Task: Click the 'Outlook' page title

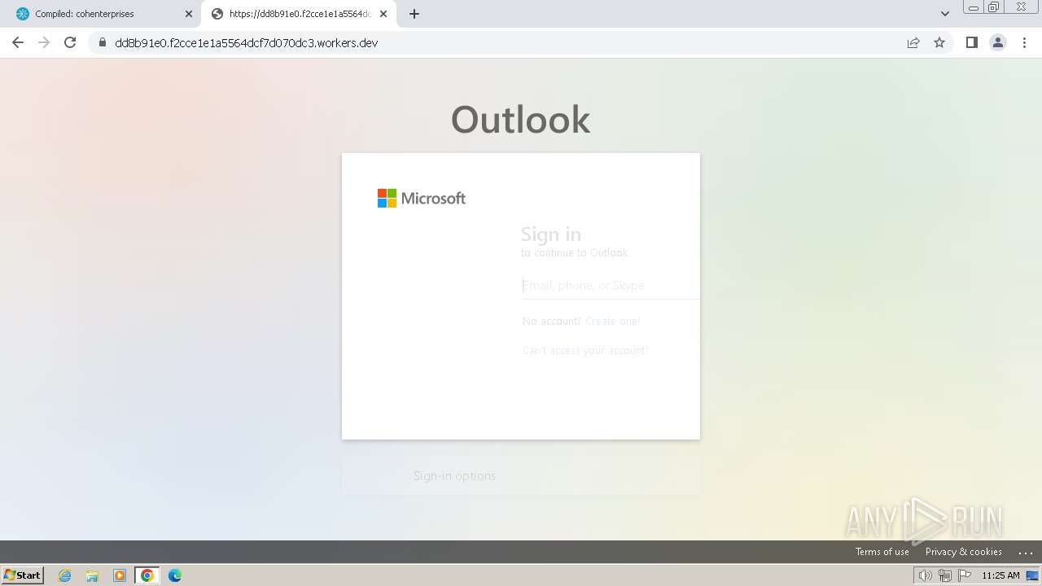Action: [521, 120]
